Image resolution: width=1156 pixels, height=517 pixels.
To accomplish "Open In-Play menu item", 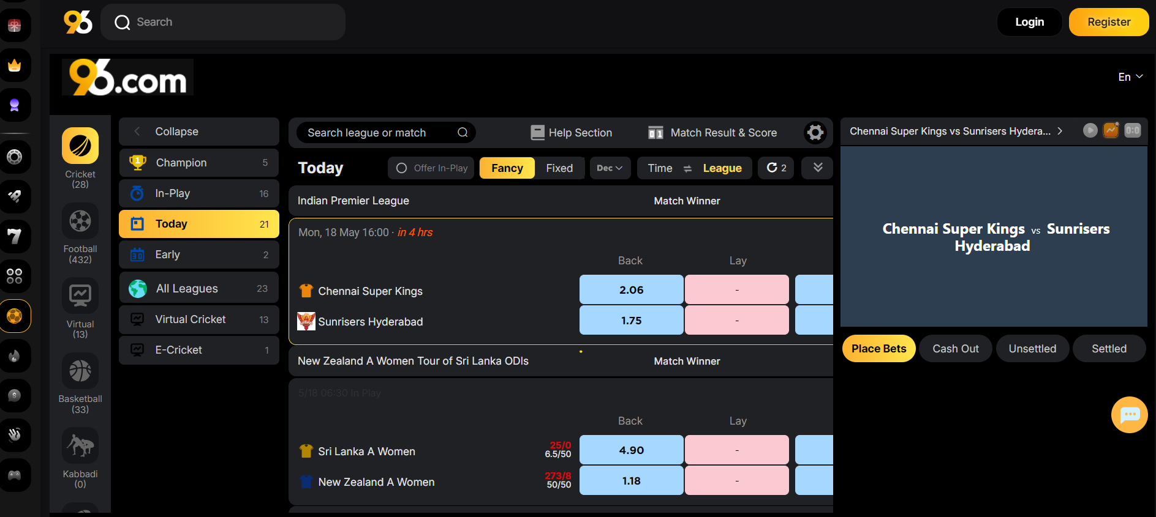I will (199, 193).
